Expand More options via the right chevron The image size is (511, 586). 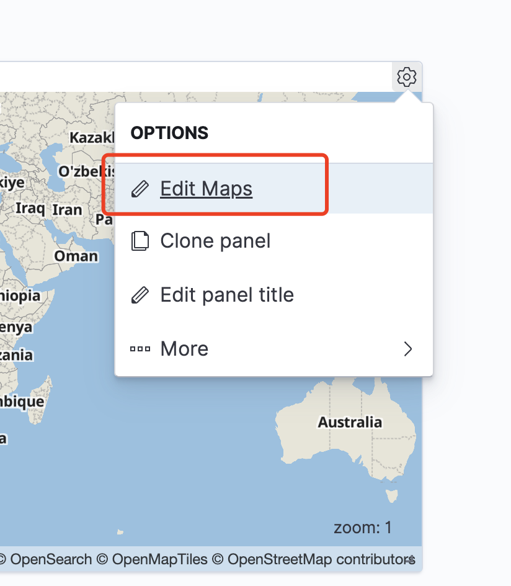pyautogui.click(x=408, y=348)
